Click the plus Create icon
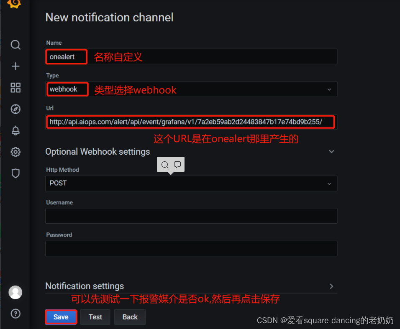Viewport: 400px width, 329px height. click(15, 66)
